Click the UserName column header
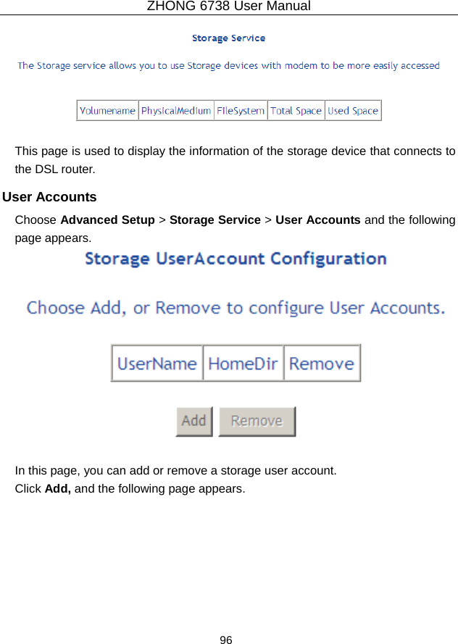This screenshot has height=644, width=458. (157, 363)
